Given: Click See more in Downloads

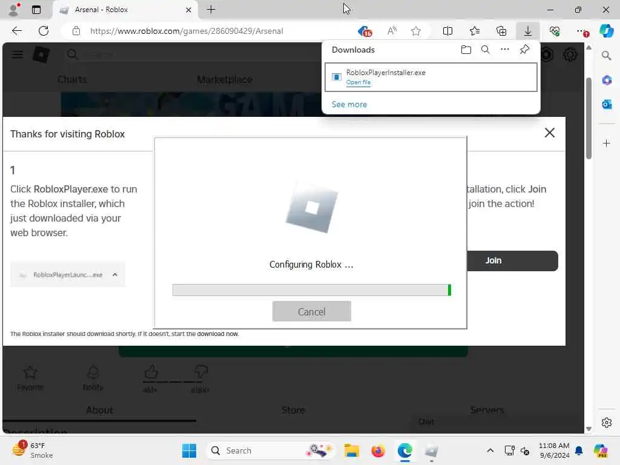Looking at the screenshot, I should pos(349,104).
